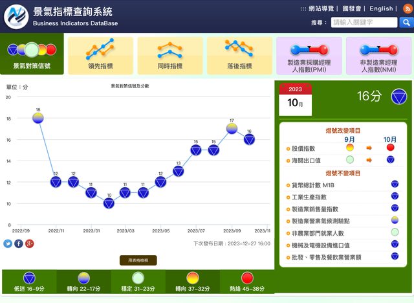Share the page on Google Plus
Image resolution: width=414 pixels, height=303 pixels.
(29, 243)
